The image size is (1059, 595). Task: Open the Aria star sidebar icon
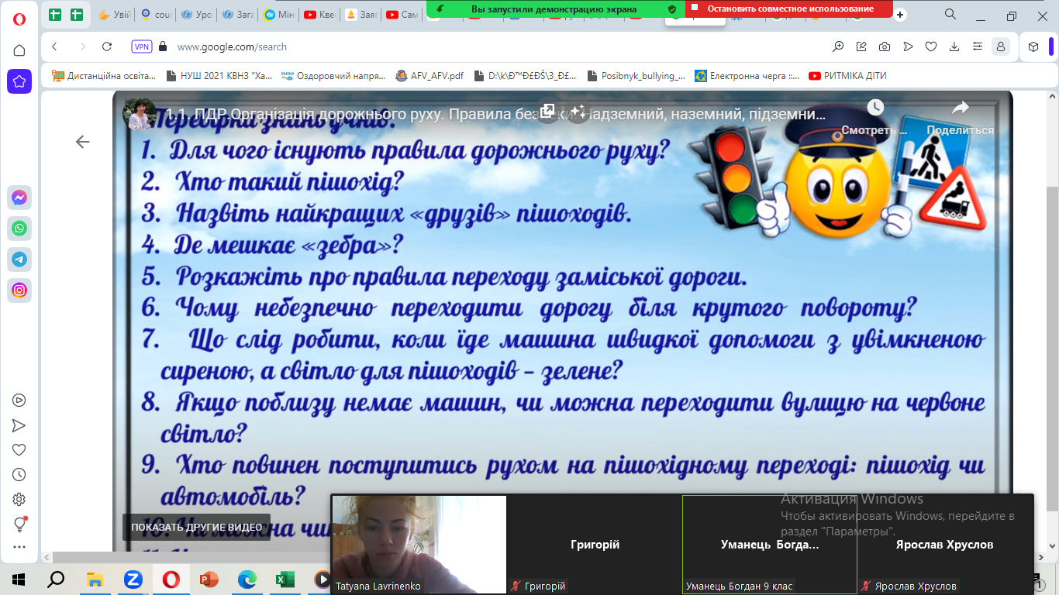[19, 81]
